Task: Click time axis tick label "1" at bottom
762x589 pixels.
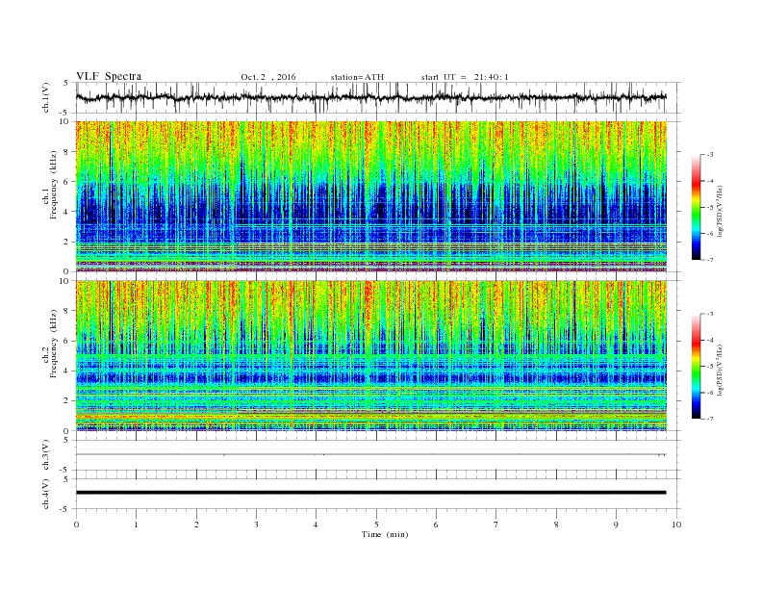Action: tap(136, 525)
